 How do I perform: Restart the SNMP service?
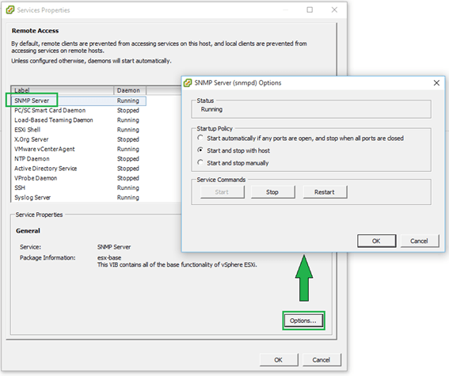(x=325, y=192)
